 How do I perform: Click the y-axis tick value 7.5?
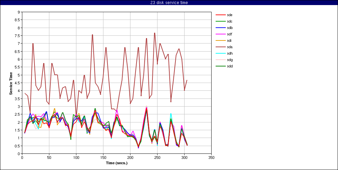click(18, 35)
